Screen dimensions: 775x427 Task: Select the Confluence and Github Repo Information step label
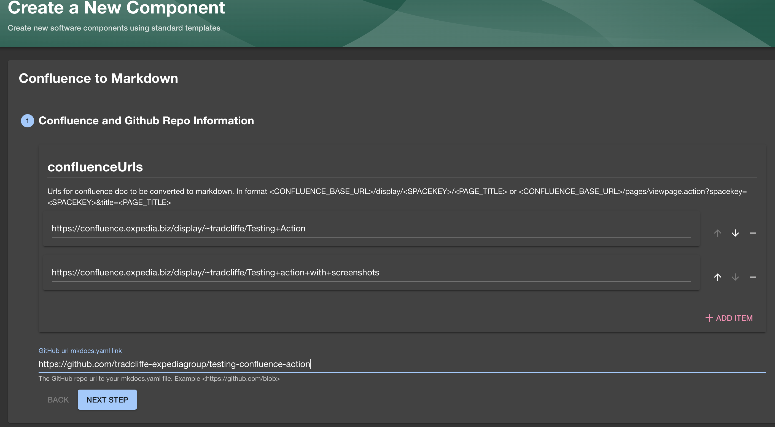click(x=146, y=121)
